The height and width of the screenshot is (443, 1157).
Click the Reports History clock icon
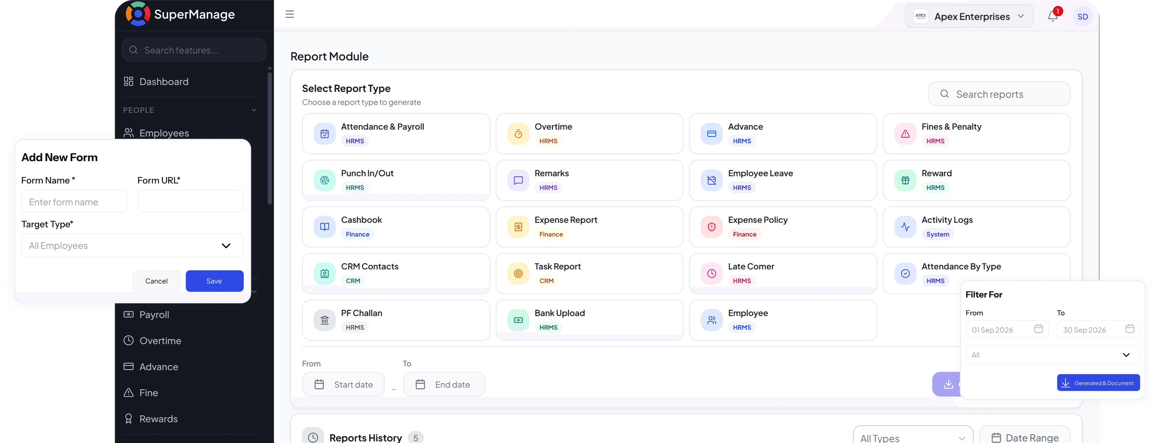[313, 437]
